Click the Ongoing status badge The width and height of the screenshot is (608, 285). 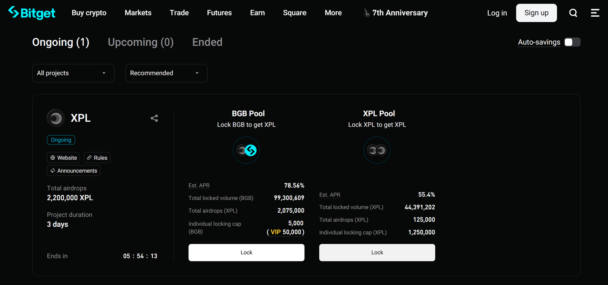(x=61, y=140)
